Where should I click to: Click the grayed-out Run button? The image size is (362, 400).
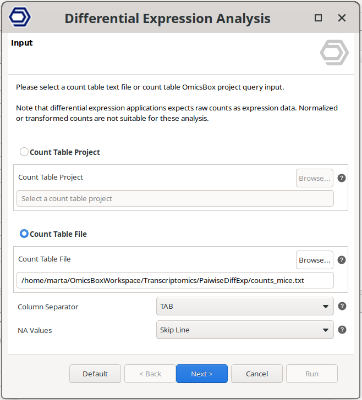(312, 374)
